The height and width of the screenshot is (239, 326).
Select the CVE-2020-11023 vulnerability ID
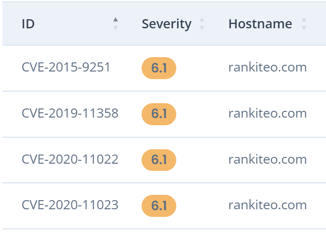coord(70,205)
